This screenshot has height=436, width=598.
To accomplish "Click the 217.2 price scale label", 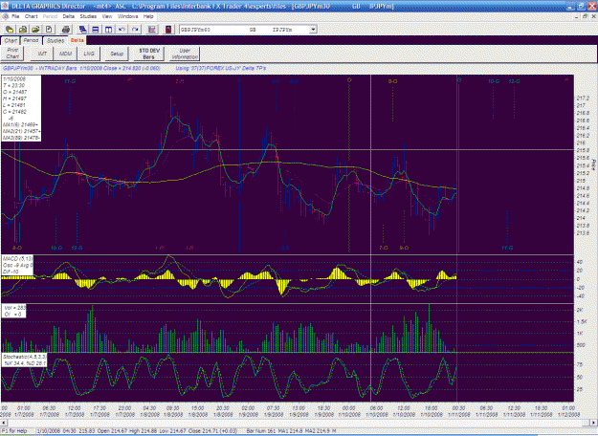I will click(x=582, y=98).
